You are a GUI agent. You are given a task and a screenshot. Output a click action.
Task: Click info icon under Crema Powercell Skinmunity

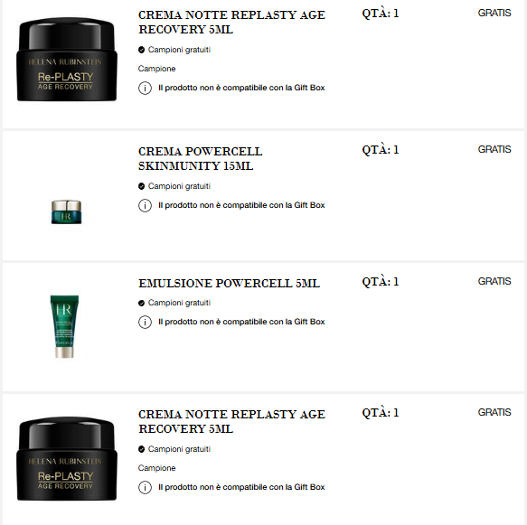pyautogui.click(x=145, y=205)
